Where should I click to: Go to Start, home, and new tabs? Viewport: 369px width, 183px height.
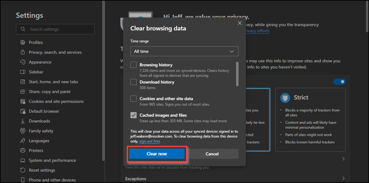(53, 82)
